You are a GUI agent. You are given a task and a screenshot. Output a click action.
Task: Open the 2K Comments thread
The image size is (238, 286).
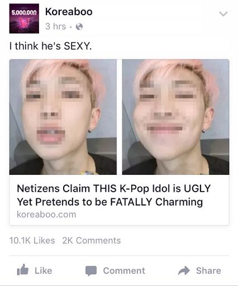(x=92, y=240)
